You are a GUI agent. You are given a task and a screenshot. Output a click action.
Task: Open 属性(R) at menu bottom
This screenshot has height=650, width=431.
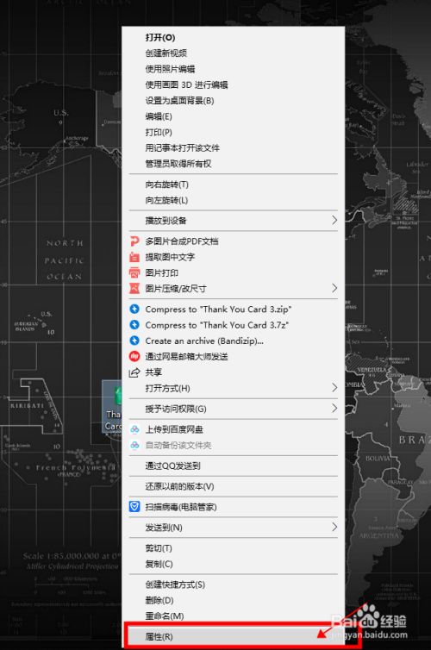click(x=234, y=636)
